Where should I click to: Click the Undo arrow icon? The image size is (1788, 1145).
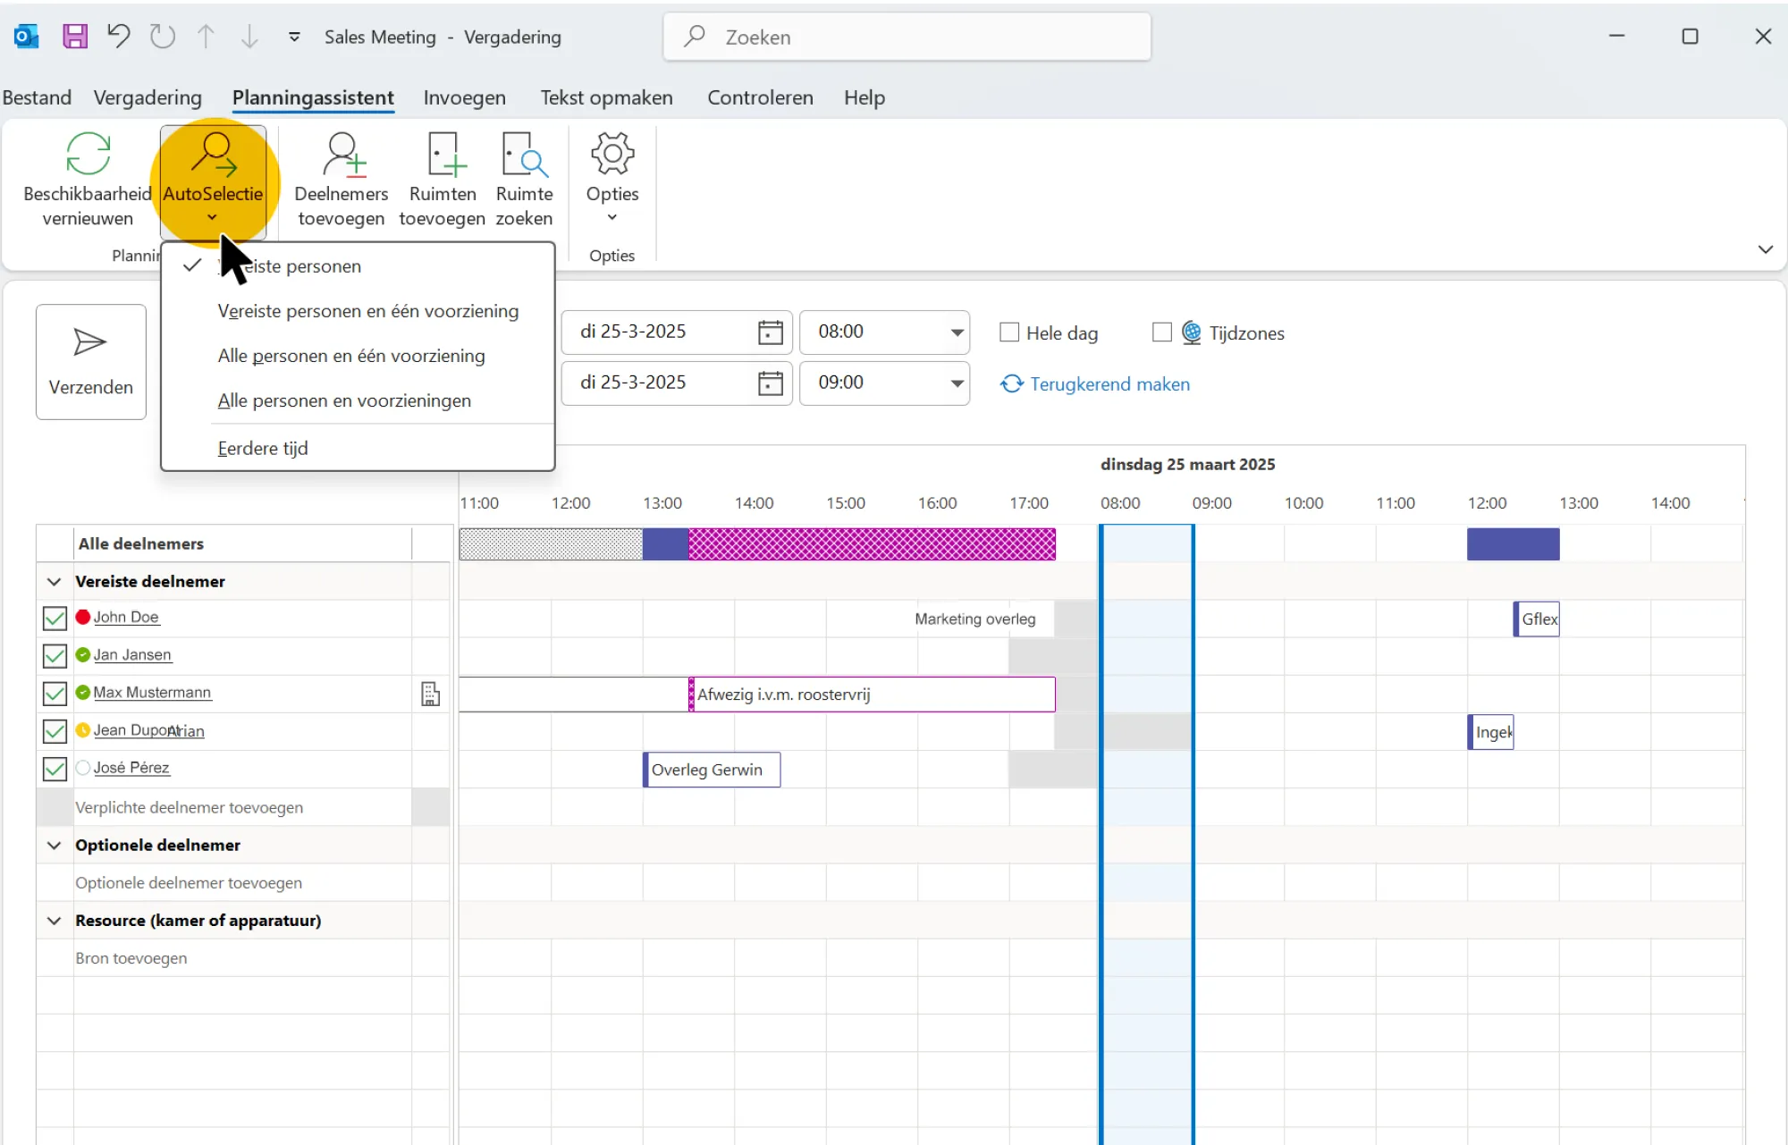tap(119, 37)
